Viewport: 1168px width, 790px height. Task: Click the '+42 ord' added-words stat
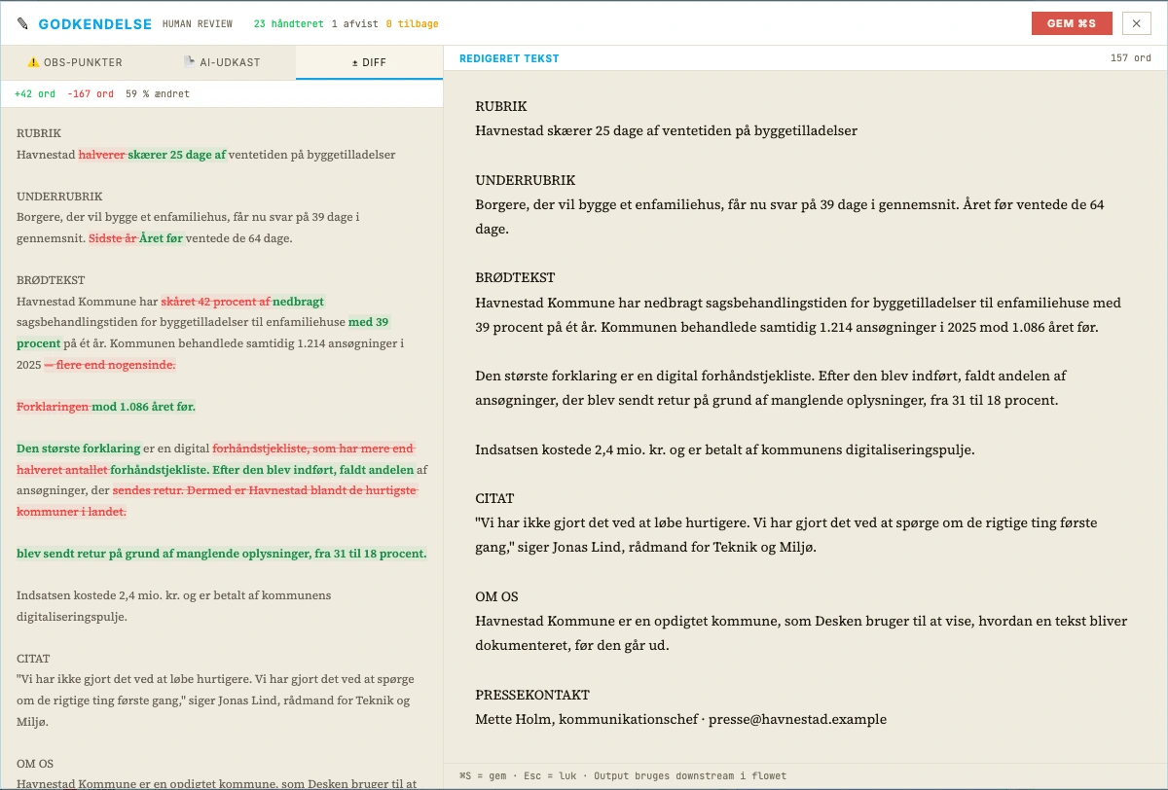point(35,94)
